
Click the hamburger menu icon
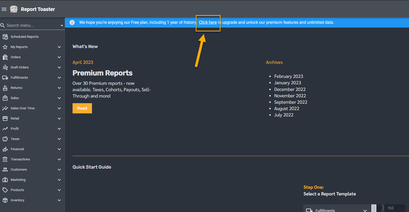click(x=4, y=9)
